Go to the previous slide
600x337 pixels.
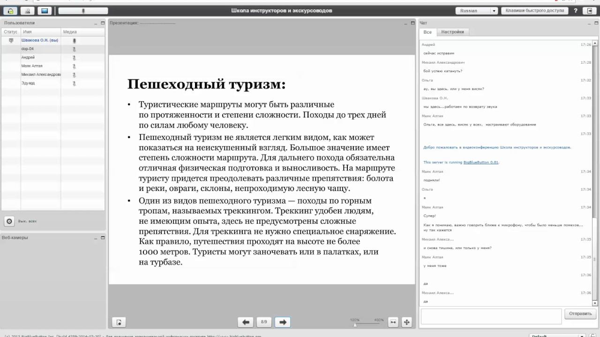(x=246, y=322)
